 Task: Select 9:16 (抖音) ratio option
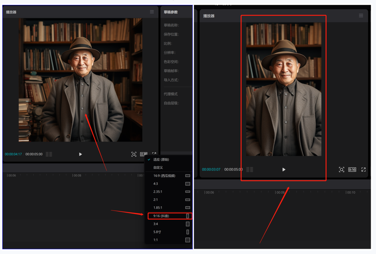[170, 216]
